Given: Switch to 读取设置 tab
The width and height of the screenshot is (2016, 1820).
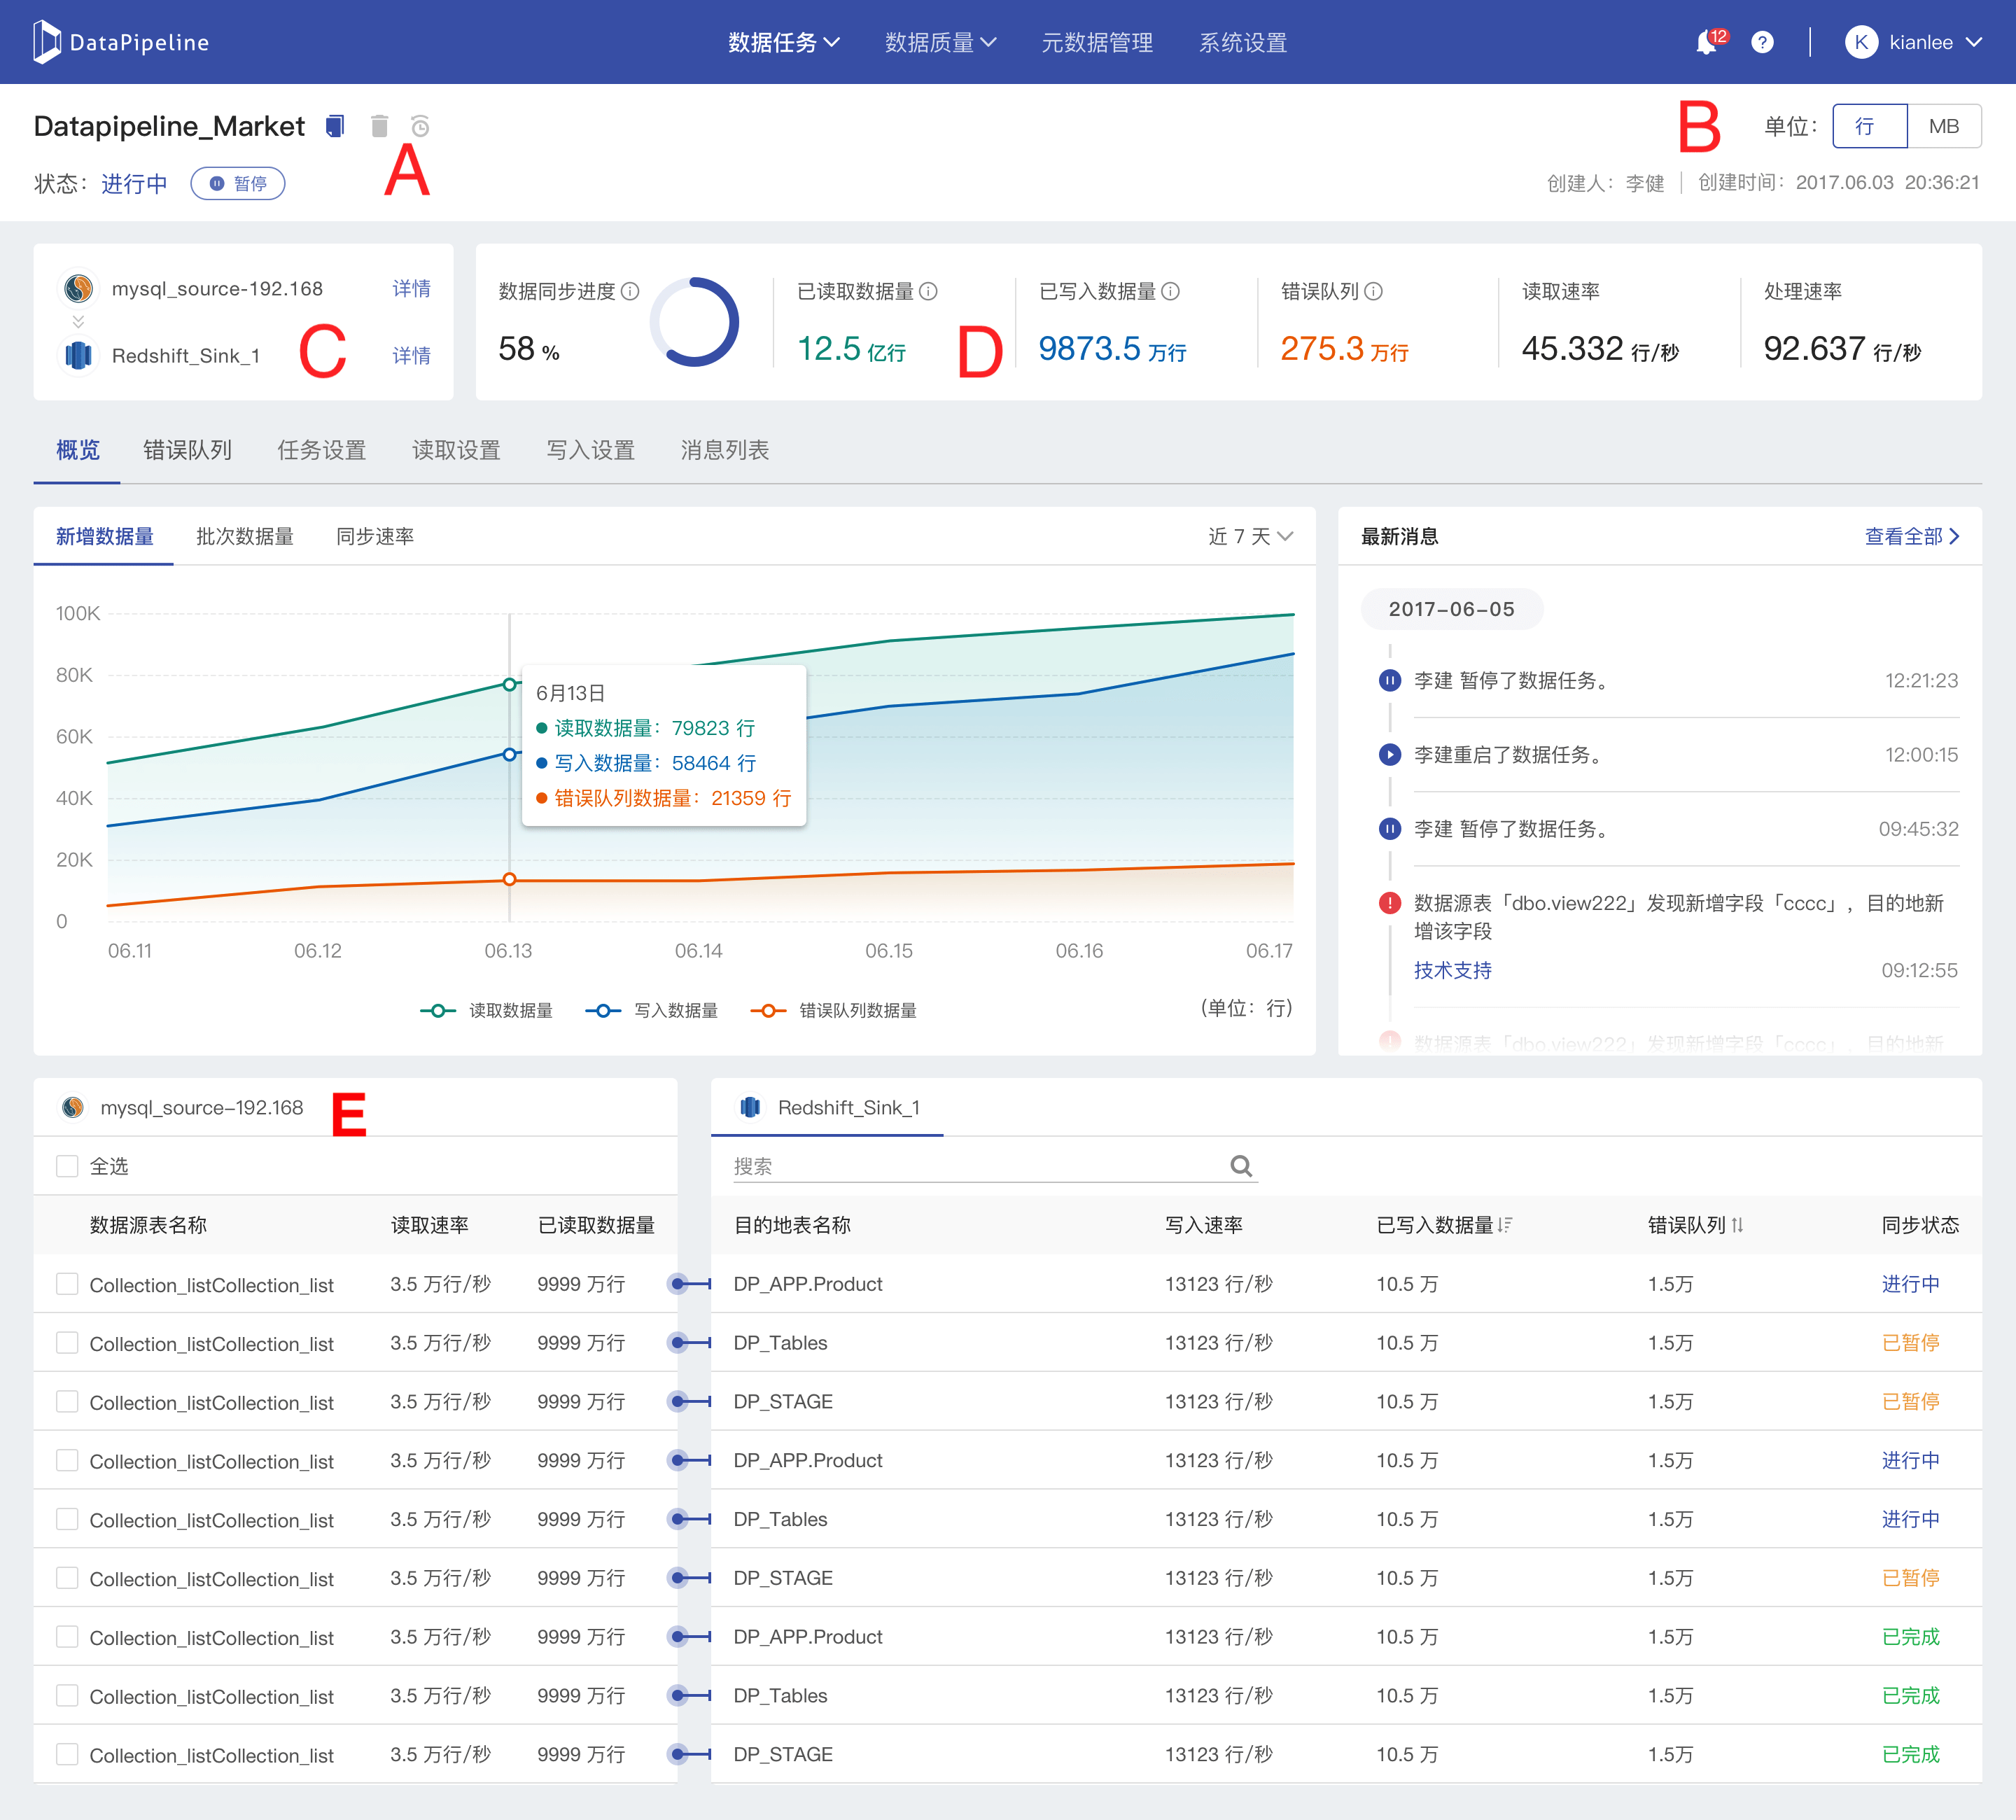Looking at the screenshot, I should (456, 450).
